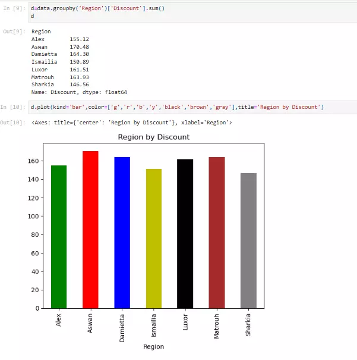Click the yellow Ismailia bar
This screenshot has height=360, width=357.
pyautogui.click(x=154, y=239)
